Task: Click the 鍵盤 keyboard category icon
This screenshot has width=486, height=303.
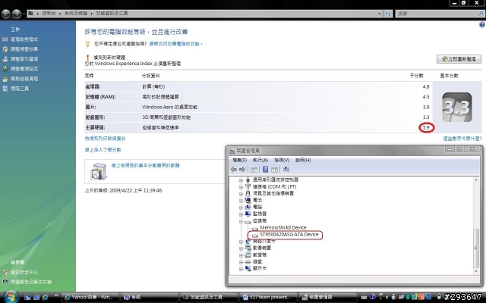Action: click(248, 262)
